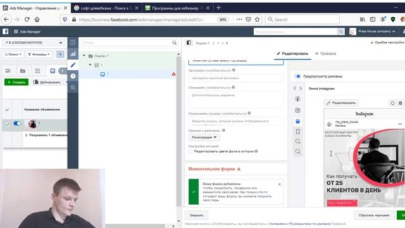This screenshot has height=228, width=405.
Task: Click the display link input field
Action: 236,121
